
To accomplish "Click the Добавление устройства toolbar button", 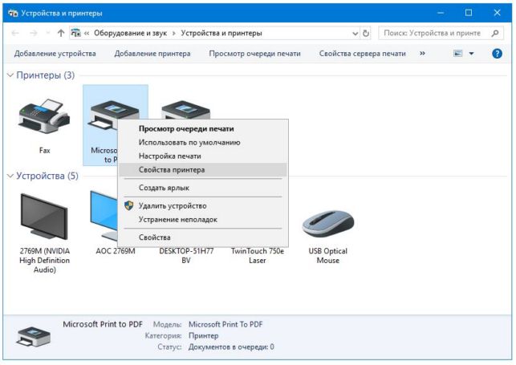I will (55, 54).
